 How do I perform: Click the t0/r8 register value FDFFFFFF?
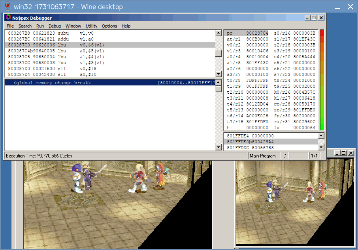[x=257, y=81]
